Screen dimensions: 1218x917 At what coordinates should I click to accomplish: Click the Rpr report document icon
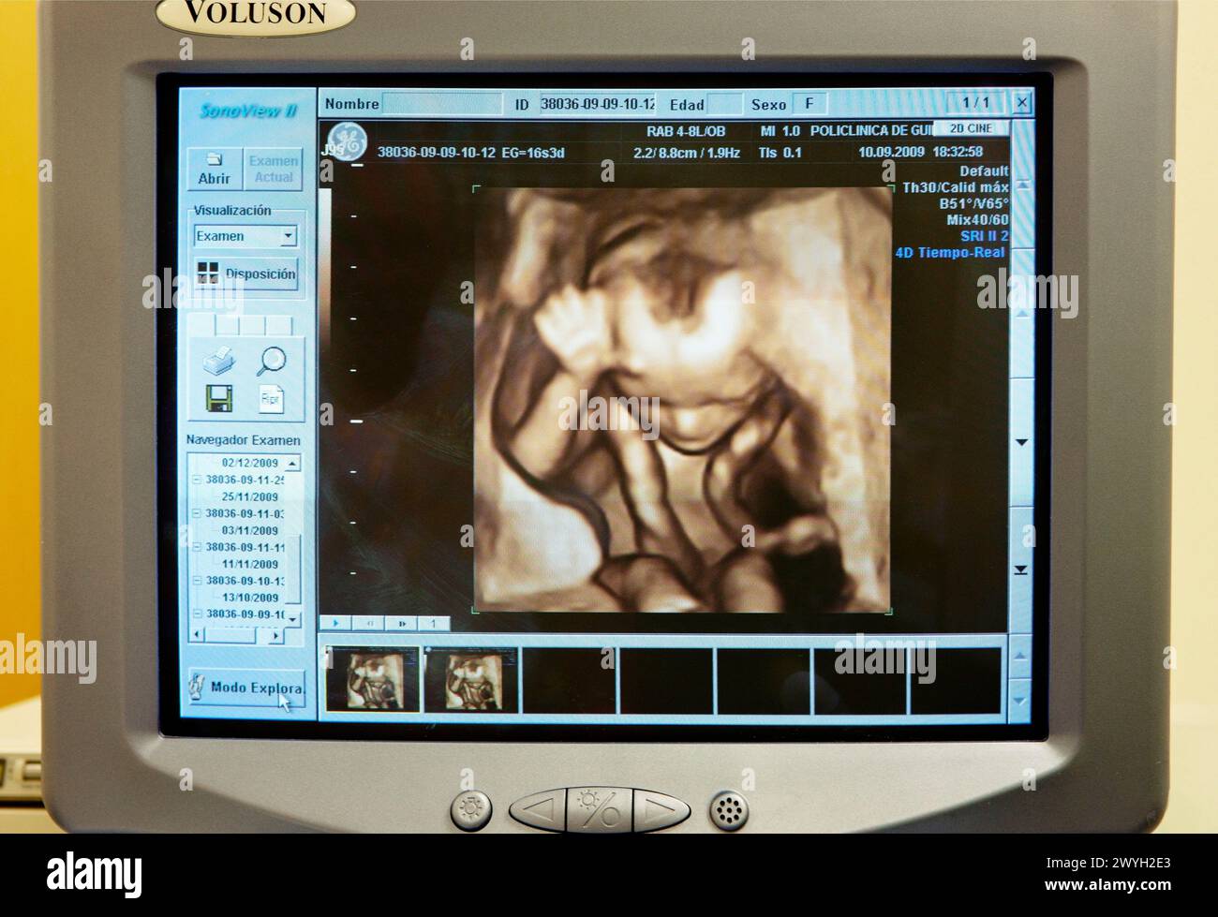pyautogui.click(x=271, y=399)
